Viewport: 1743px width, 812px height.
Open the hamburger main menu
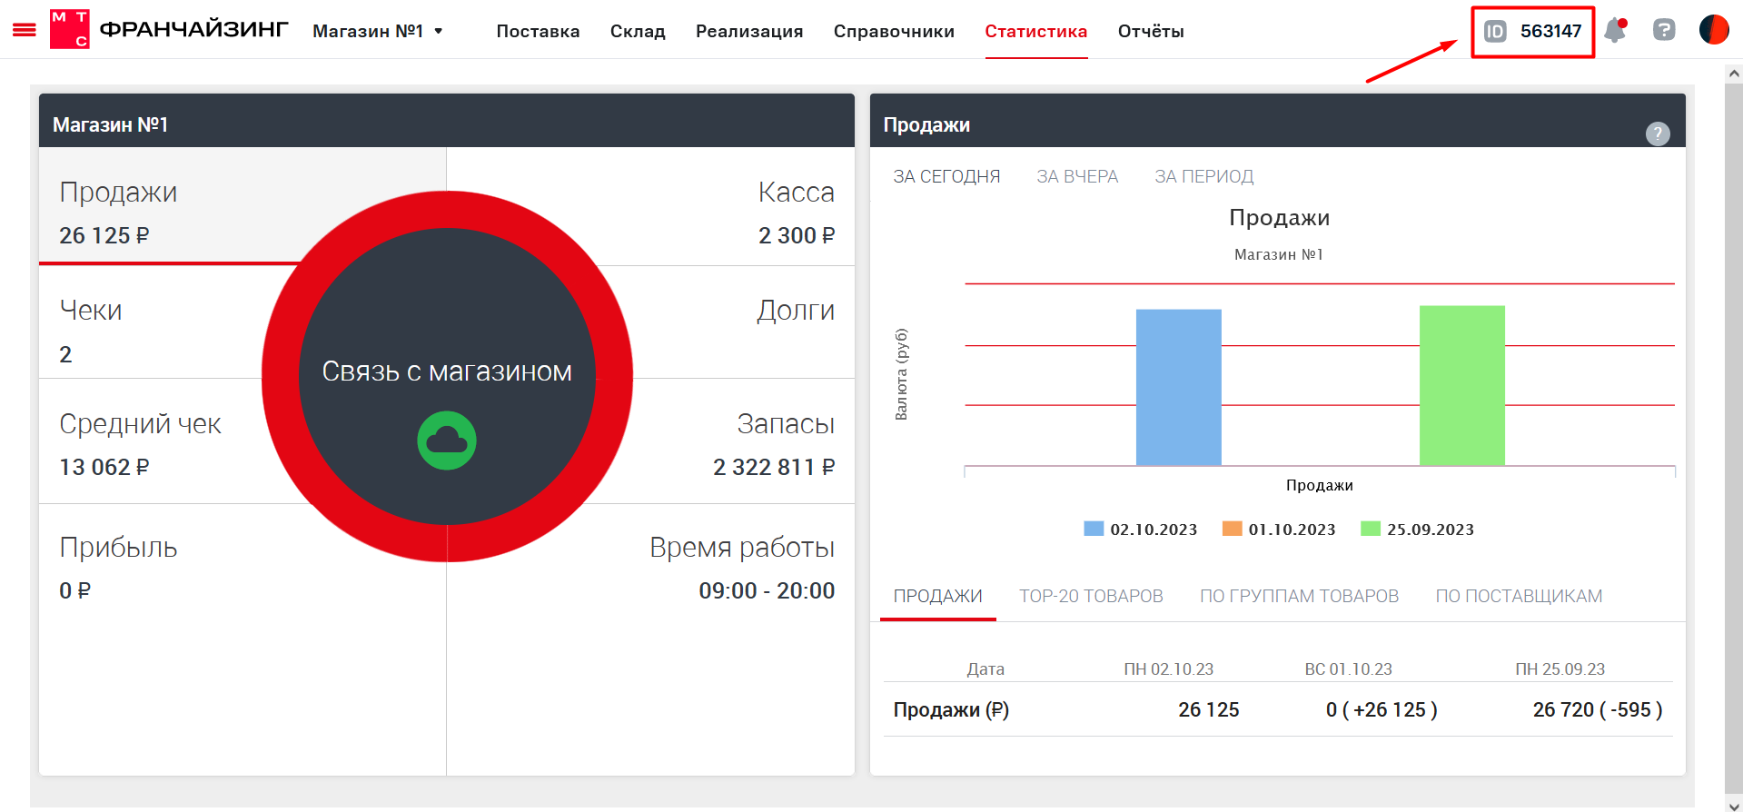pos(24,30)
